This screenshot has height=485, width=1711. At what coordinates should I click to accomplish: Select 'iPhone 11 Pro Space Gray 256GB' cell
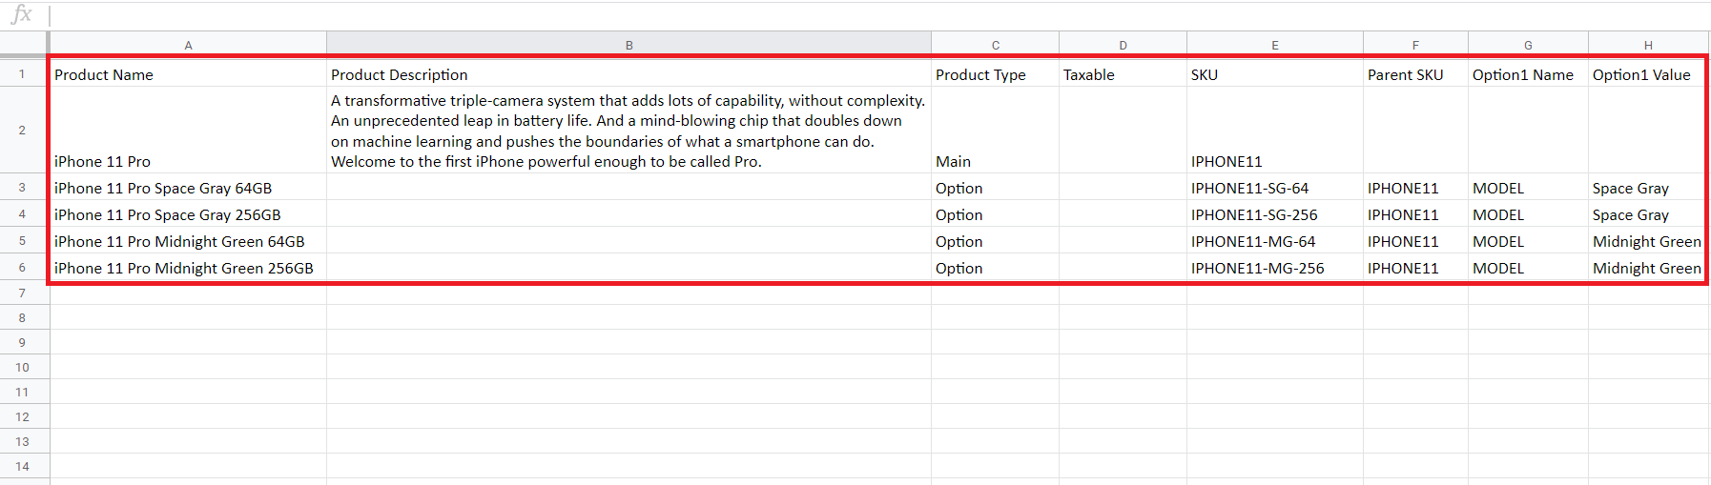188,214
